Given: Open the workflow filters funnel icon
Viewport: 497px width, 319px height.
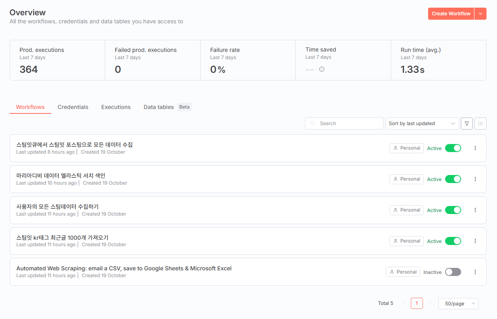Looking at the screenshot, I should 466,123.
